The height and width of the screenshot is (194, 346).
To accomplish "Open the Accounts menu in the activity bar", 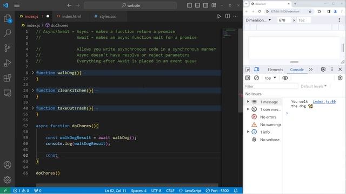I will pos(7,165).
